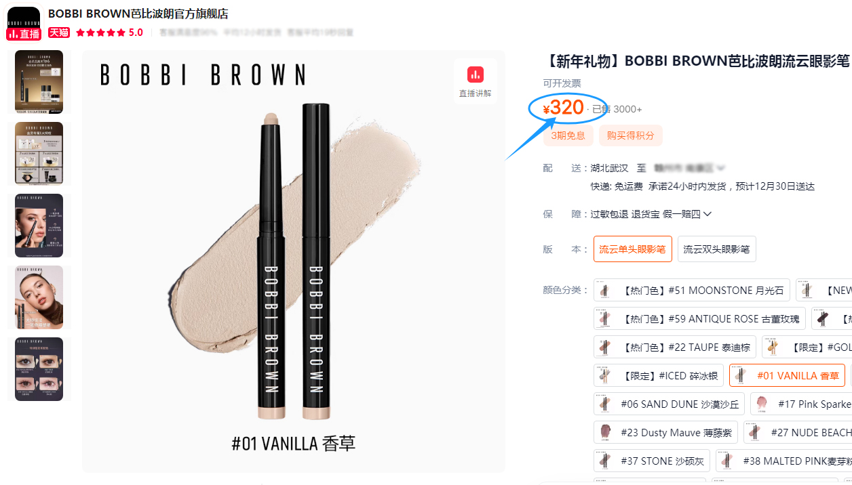The height and width of the screenshot is (485, 852).
Task: Click the 3期免息 installment tag
Action: tap(568, 135)
